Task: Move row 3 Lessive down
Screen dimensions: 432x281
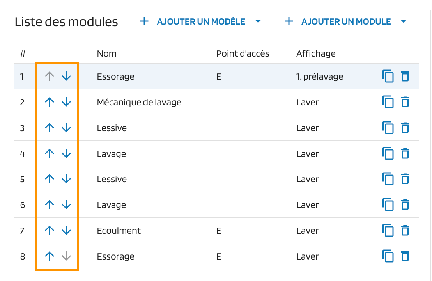Action: 66,128
